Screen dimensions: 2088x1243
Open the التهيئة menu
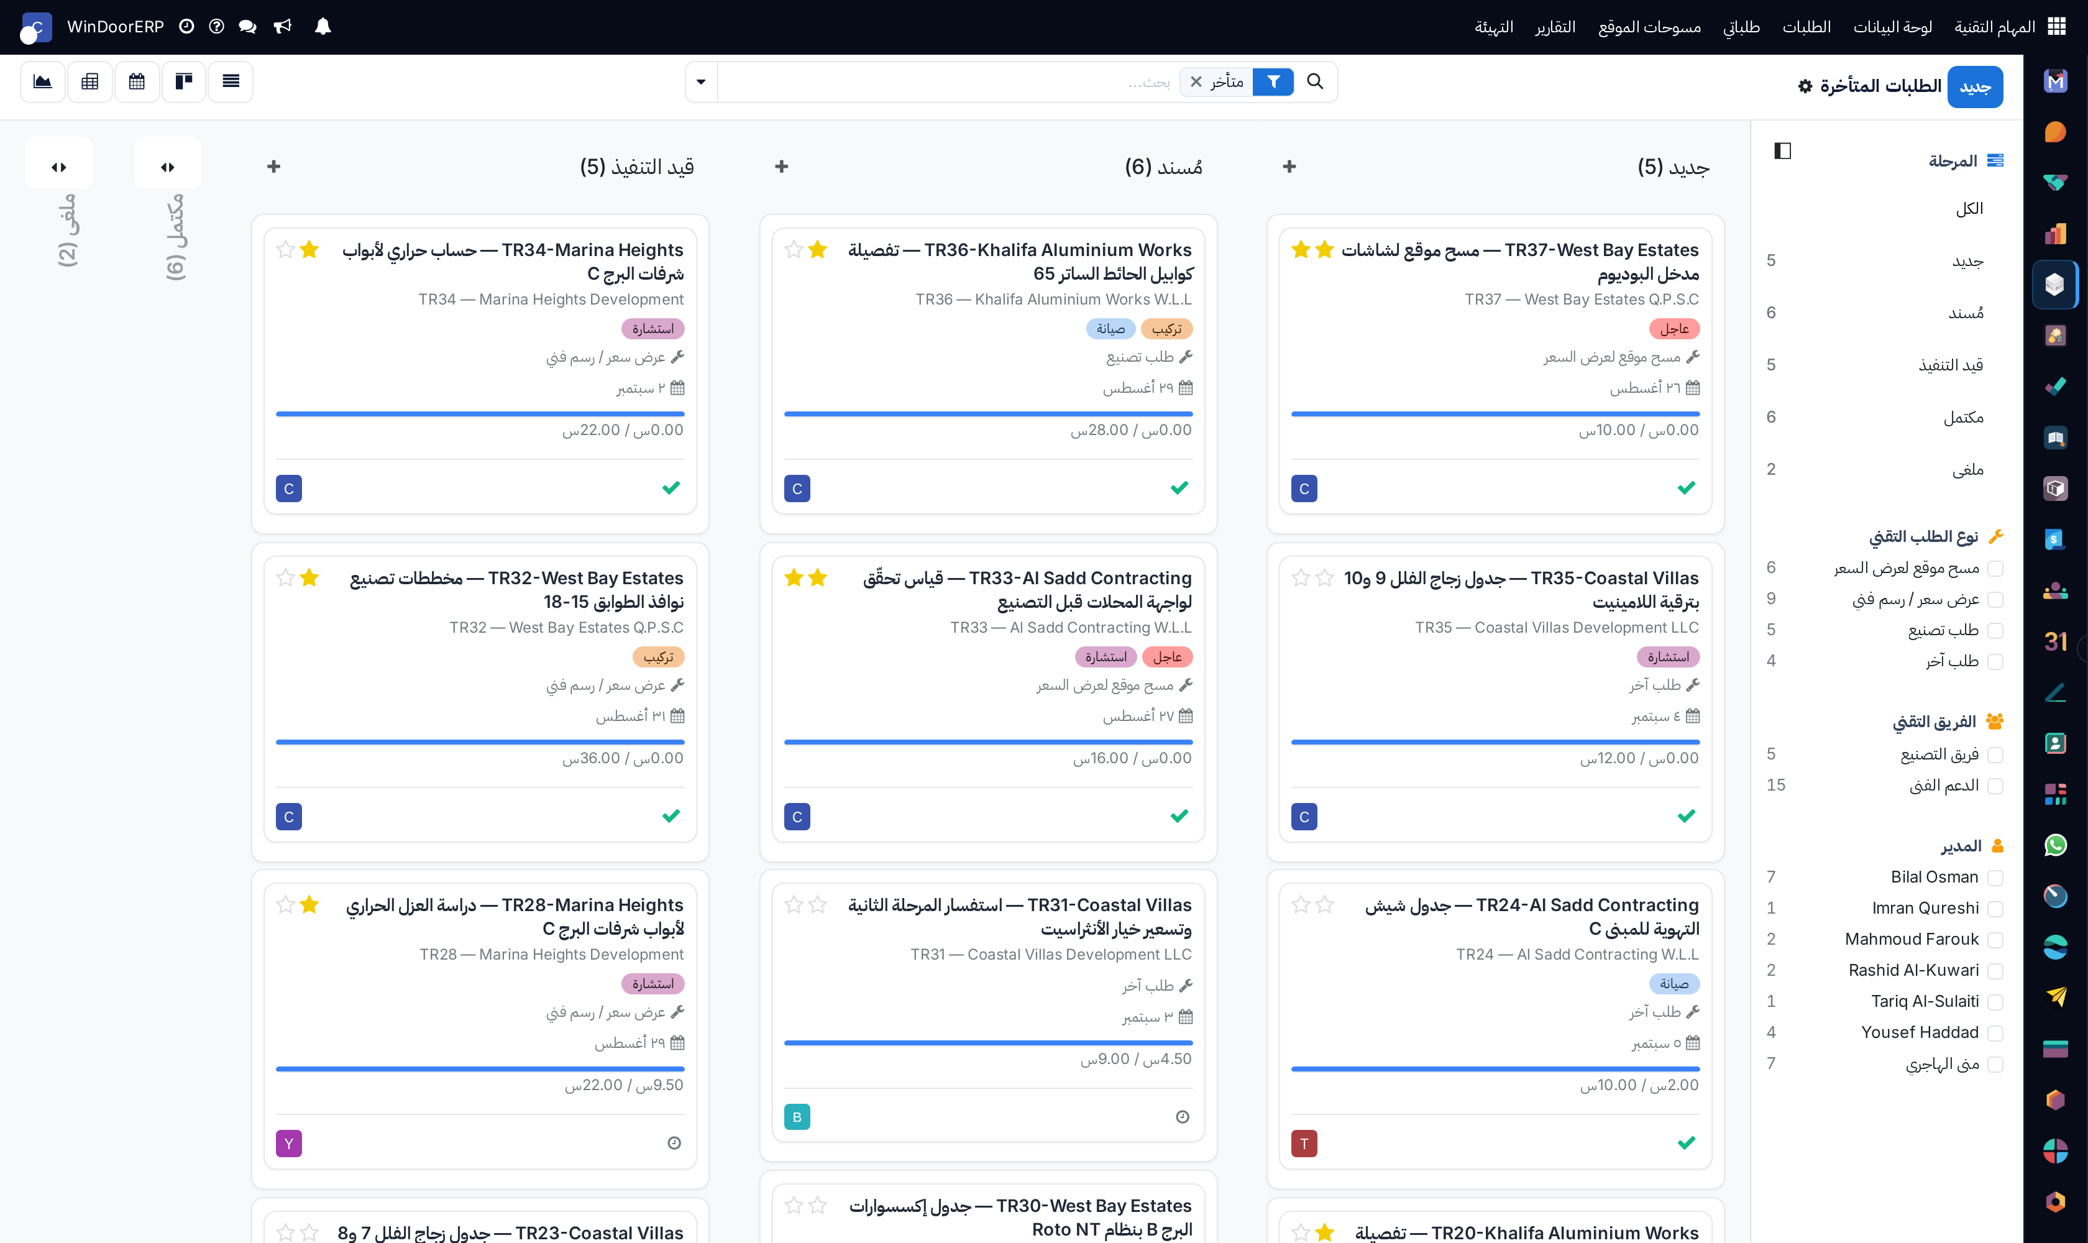1494,27
